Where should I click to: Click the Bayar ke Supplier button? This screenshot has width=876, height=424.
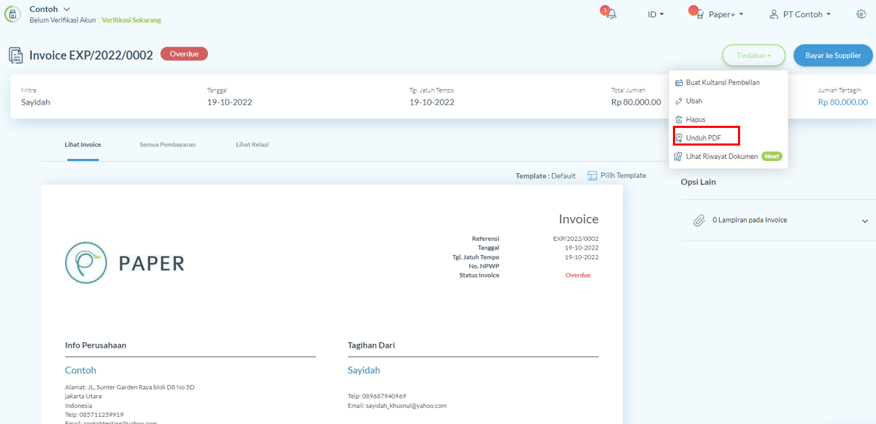click(x=834, y=55)
